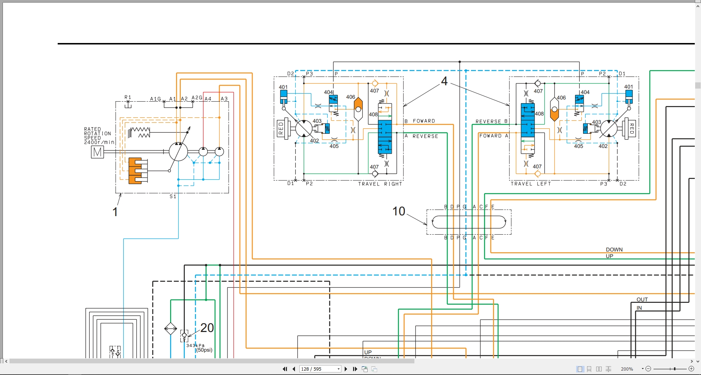Go to the previous page
This screenshot has height=375, width=701.
[294, 369]
